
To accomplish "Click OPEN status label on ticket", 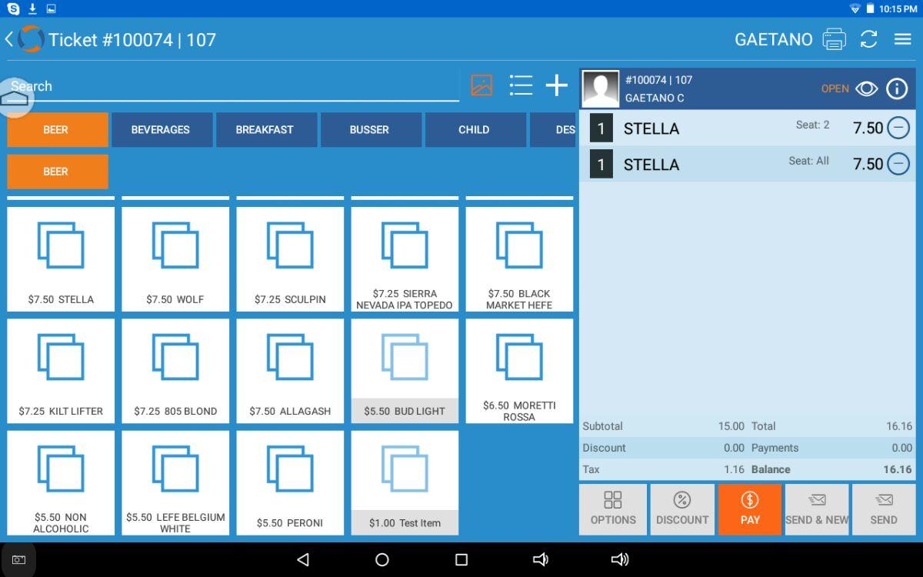I will 835,88.
